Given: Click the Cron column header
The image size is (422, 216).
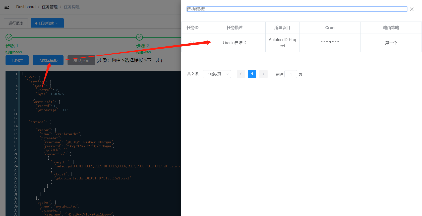Looking at the screenshot, I should 330,28.
